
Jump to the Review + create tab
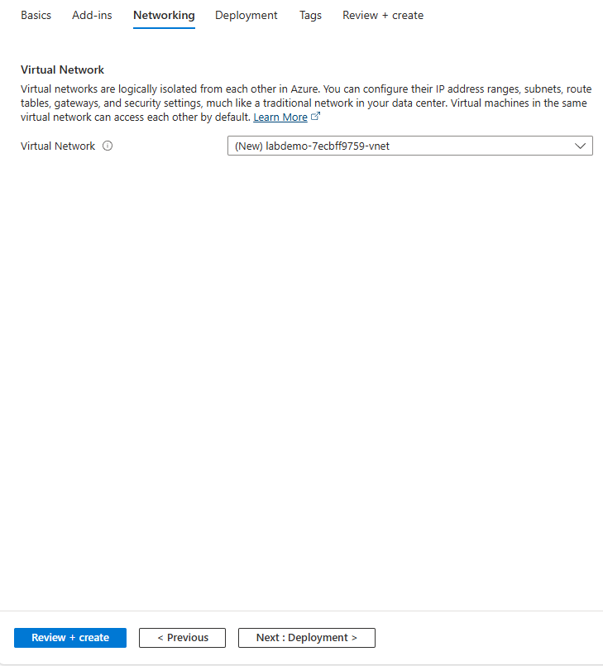pyautogui.click(x=383, y=15)
